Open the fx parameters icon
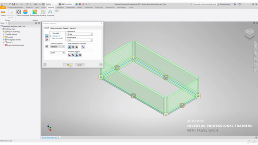 tap(83, 4)
